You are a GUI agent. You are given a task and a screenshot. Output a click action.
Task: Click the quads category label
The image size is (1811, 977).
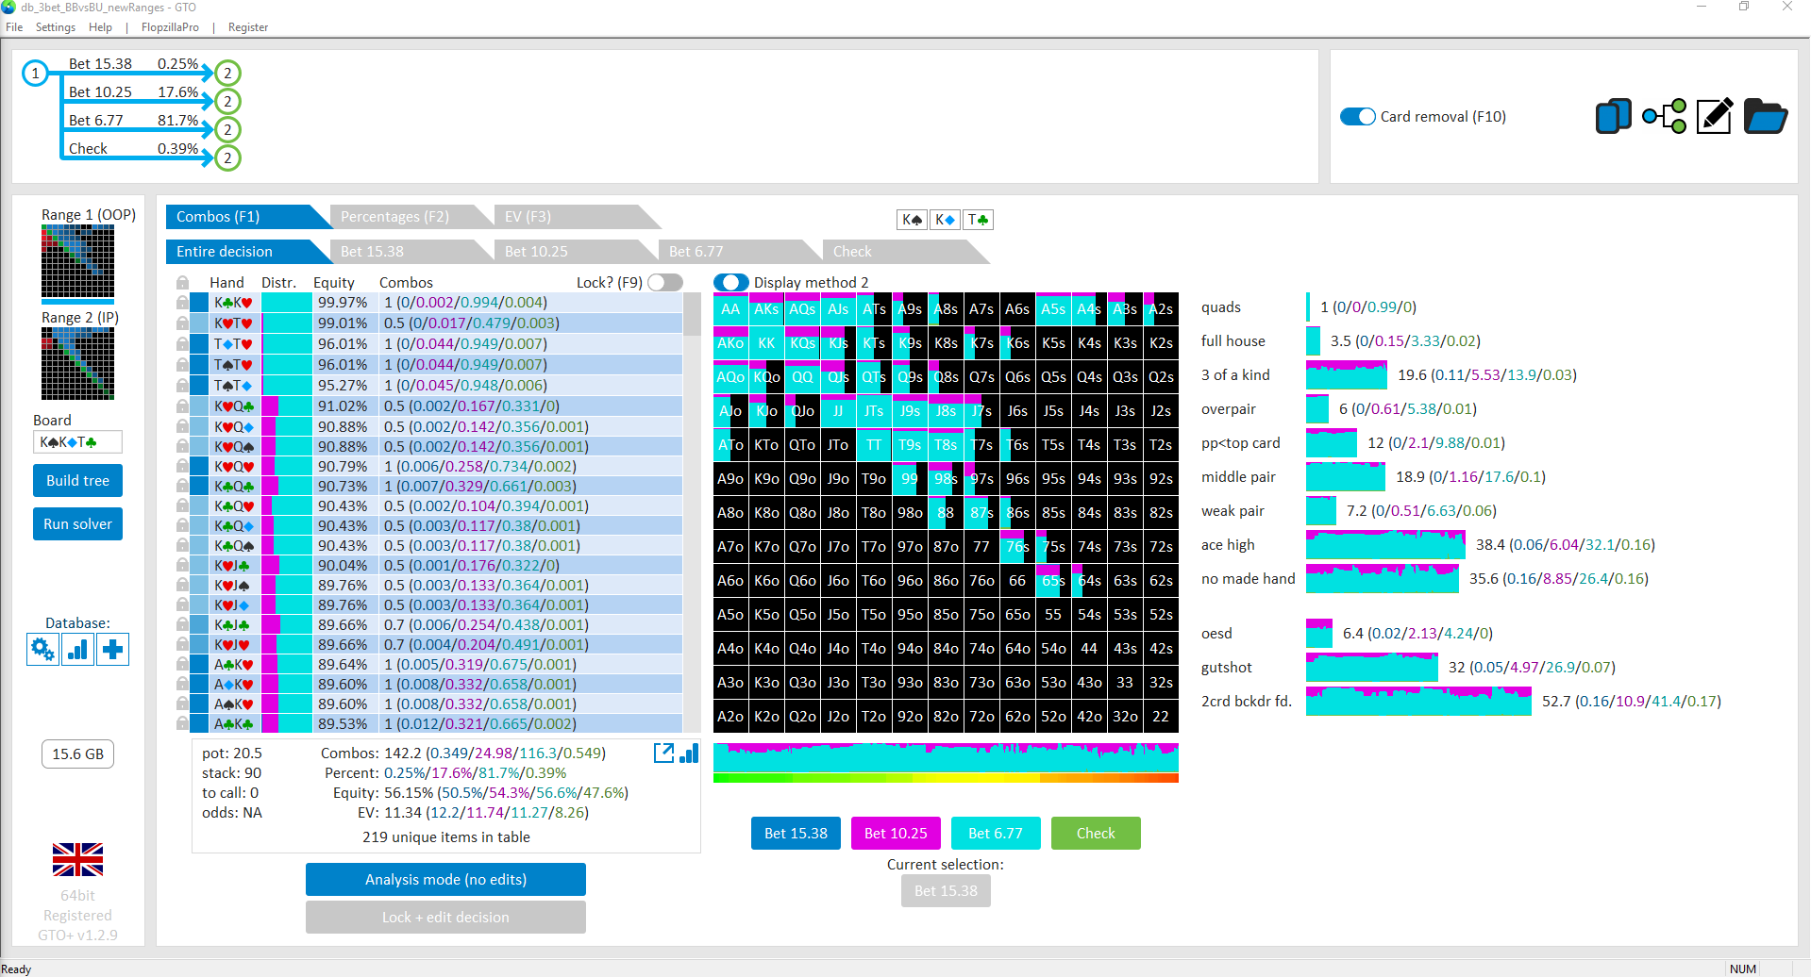(1221, 307)
